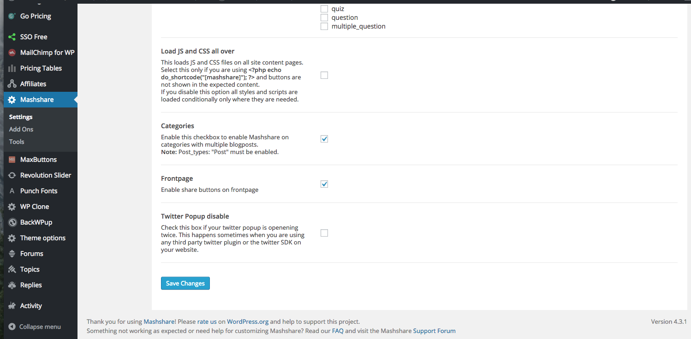Click the rate us link
This screenshot has height=339, width=691.
[207, 321]
